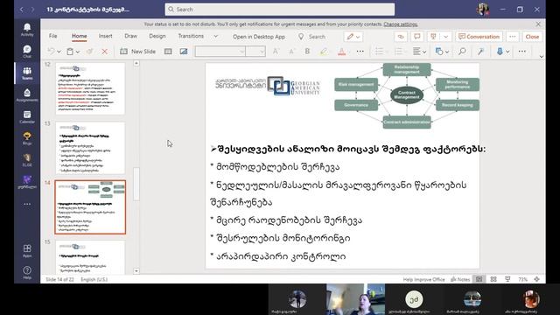Start presenting with the Present icon
The image size is (560, 315).
[433, 37]
